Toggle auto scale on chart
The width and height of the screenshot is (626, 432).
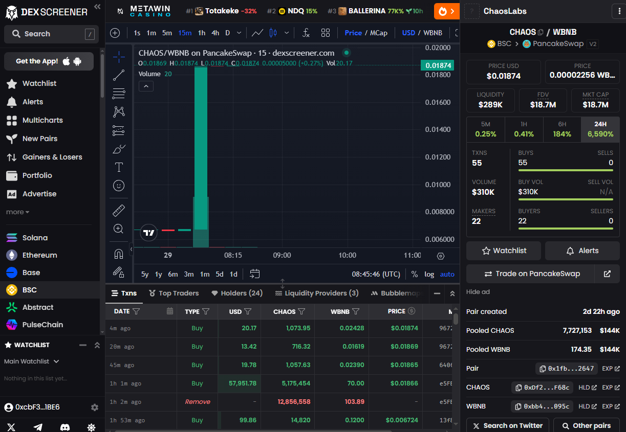pyautogui.click(x=447, y=274)
